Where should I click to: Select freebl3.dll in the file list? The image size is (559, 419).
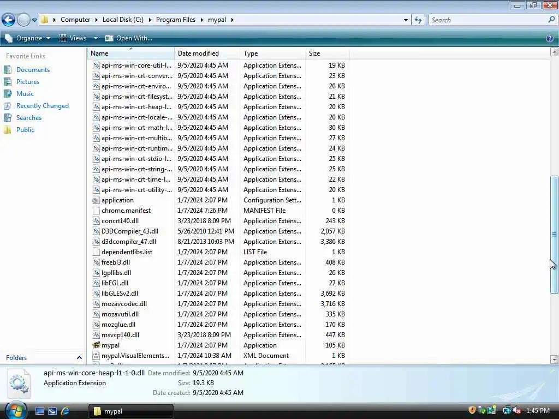tap(116, 262)
